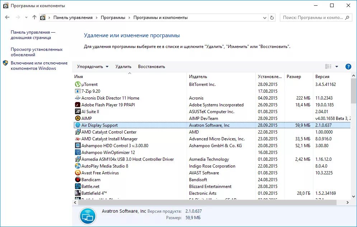Expand the chevron before Панель управления
The height and width of the screenshot is (227, 357).
click(x=49, y=18)
